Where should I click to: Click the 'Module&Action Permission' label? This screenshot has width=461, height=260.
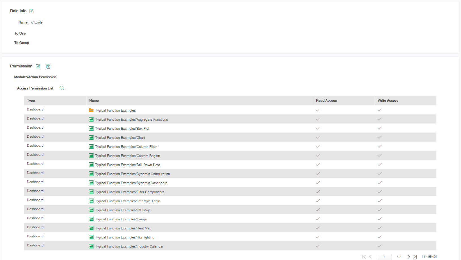35,77
